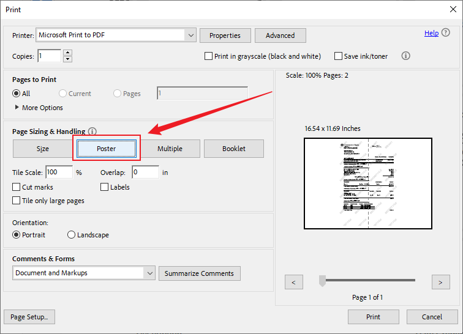This screenshot has width=463, height=334.
Task: Cancel the print dialog
Action: coord(432,317)
